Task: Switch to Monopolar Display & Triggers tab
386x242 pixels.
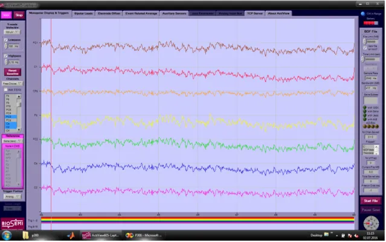Action: 49,13
